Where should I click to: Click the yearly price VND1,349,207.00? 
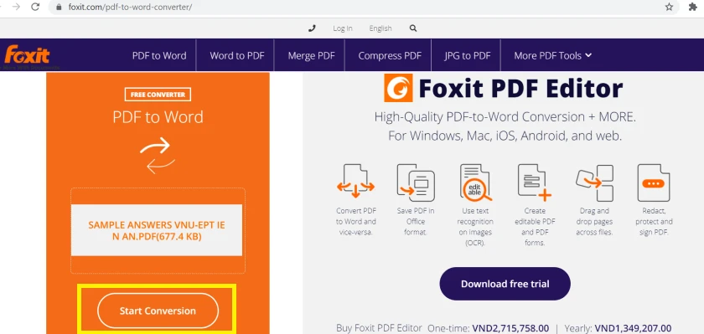632,328
